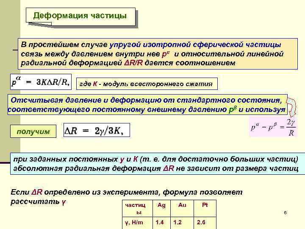Click table header cell "Pt"
The image size is (305, 229).
click(205, 208)
